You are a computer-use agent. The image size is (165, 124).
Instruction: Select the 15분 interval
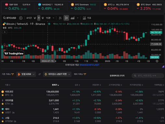click(48, 18)
